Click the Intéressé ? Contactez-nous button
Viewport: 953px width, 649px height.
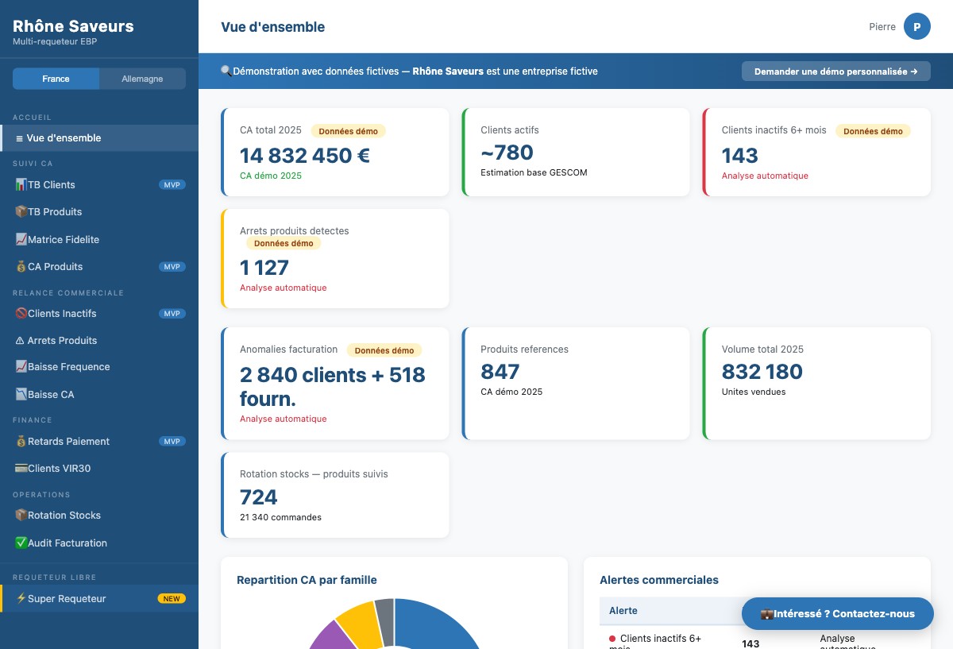click(x=838, y=613)
